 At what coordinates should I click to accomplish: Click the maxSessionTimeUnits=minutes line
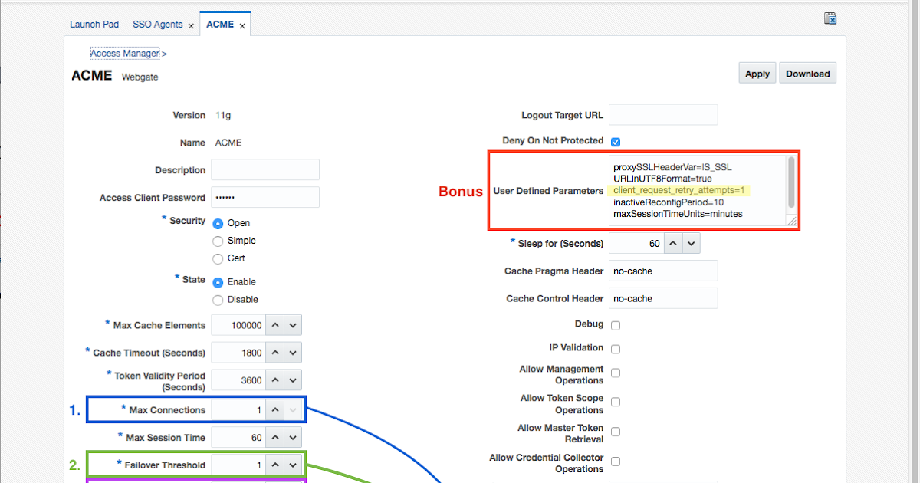tap(678, 214)
